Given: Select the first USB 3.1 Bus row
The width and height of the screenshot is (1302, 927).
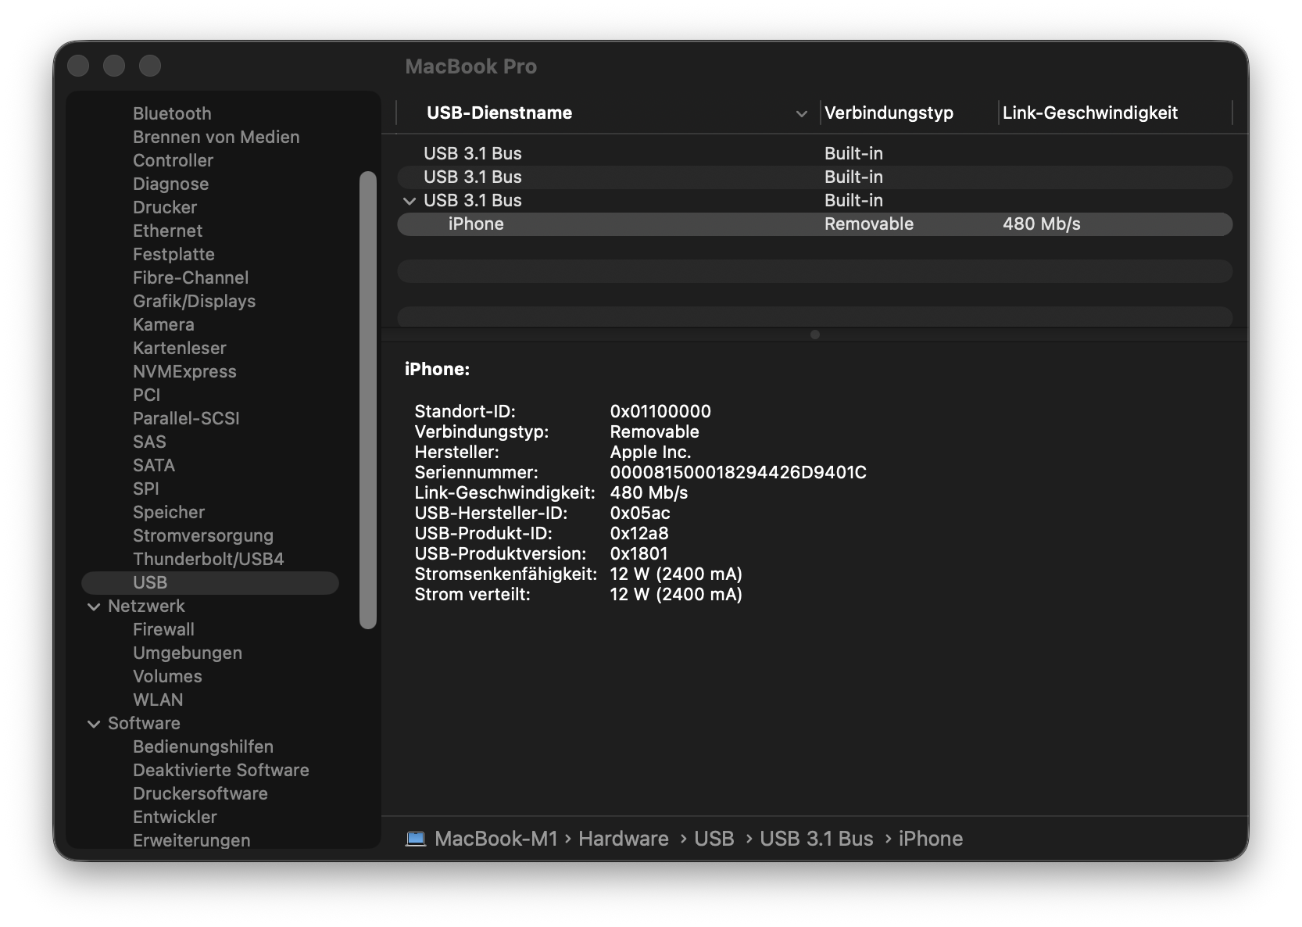Looking at the screenshot, I should point(472,154).
